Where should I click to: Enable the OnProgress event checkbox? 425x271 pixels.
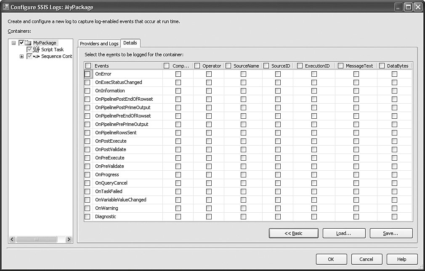[87, 175]
